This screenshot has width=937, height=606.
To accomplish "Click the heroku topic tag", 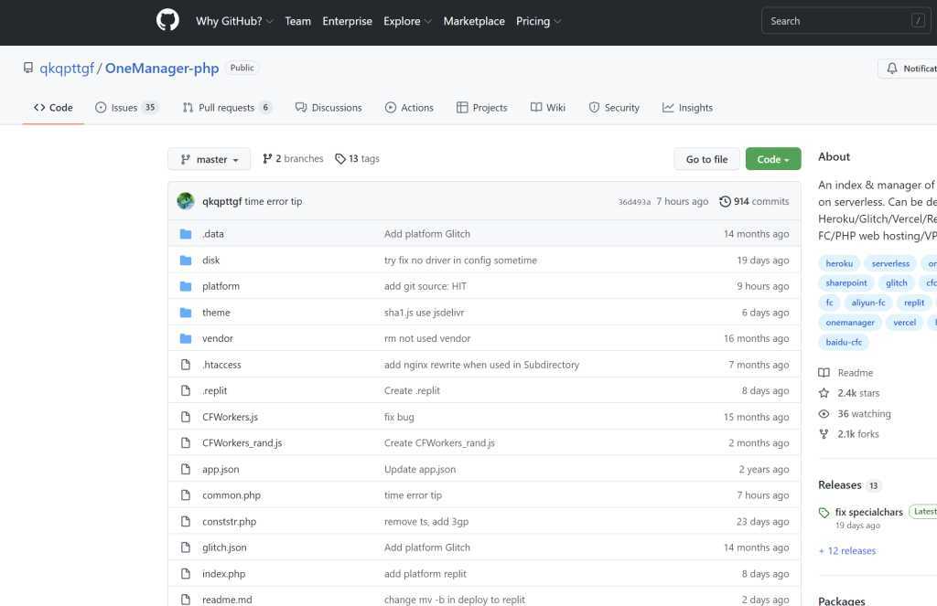I will 839,263.
